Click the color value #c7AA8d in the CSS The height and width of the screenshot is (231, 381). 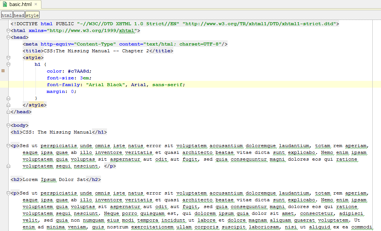(80, 71)
